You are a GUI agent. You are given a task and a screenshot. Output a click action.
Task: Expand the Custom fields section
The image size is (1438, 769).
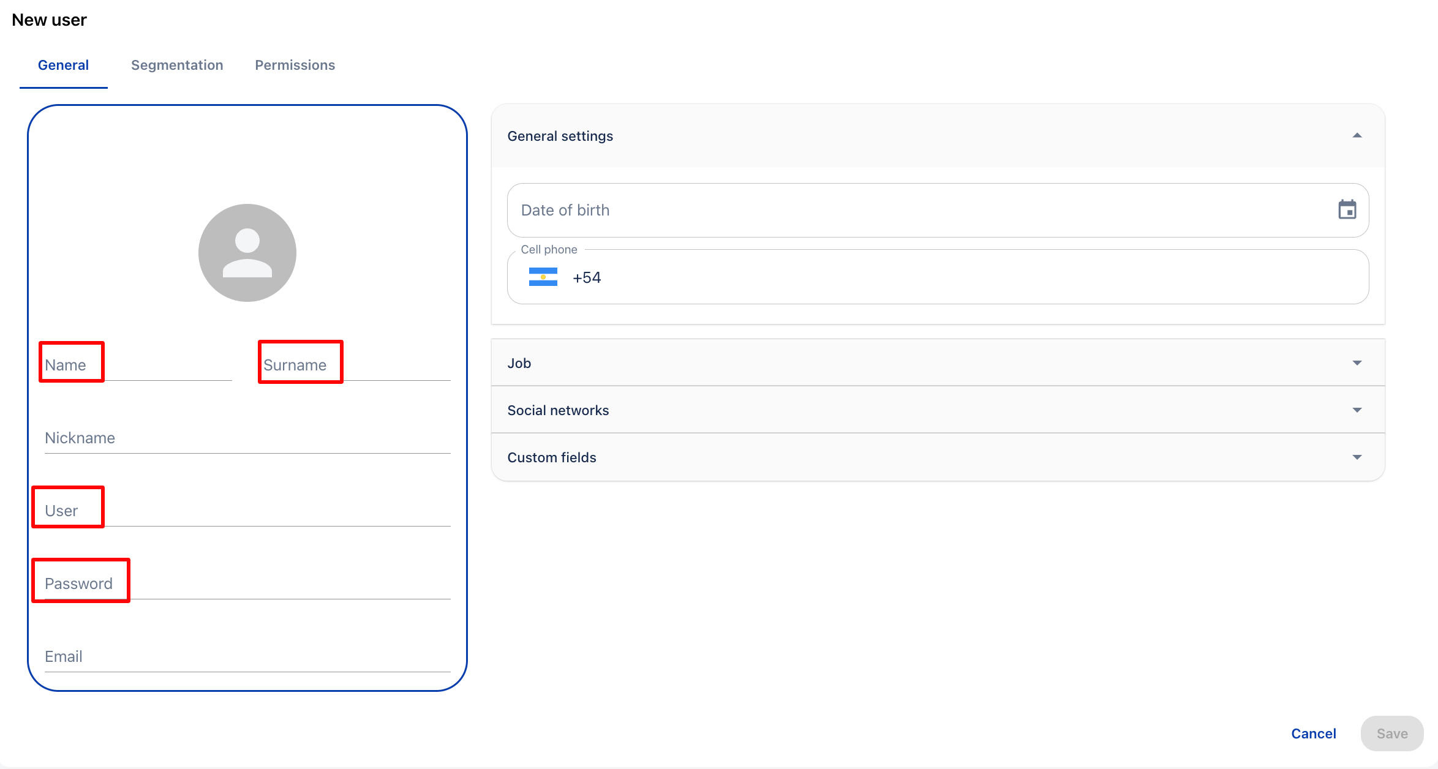click(1357, 457)
